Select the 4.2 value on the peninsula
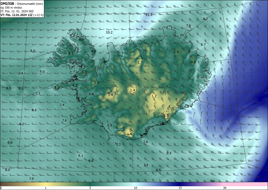The height and width of the screenshot is (190, 268). pyautogui.click(x=75, y=85)
